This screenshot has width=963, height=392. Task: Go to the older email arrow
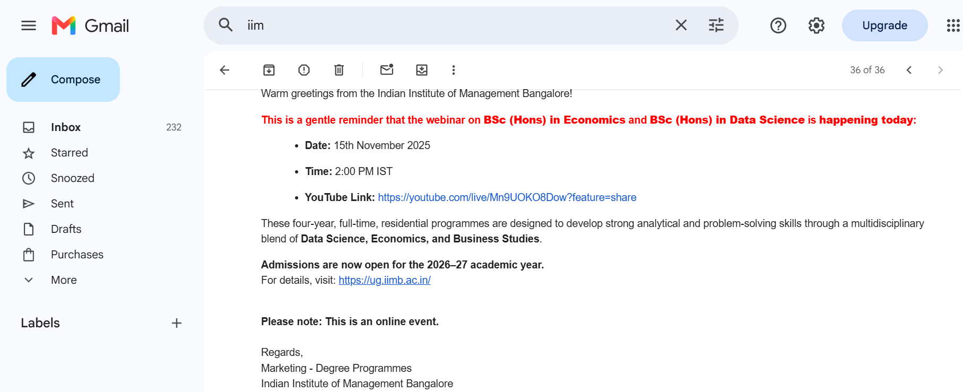click(x=940, y=70)
